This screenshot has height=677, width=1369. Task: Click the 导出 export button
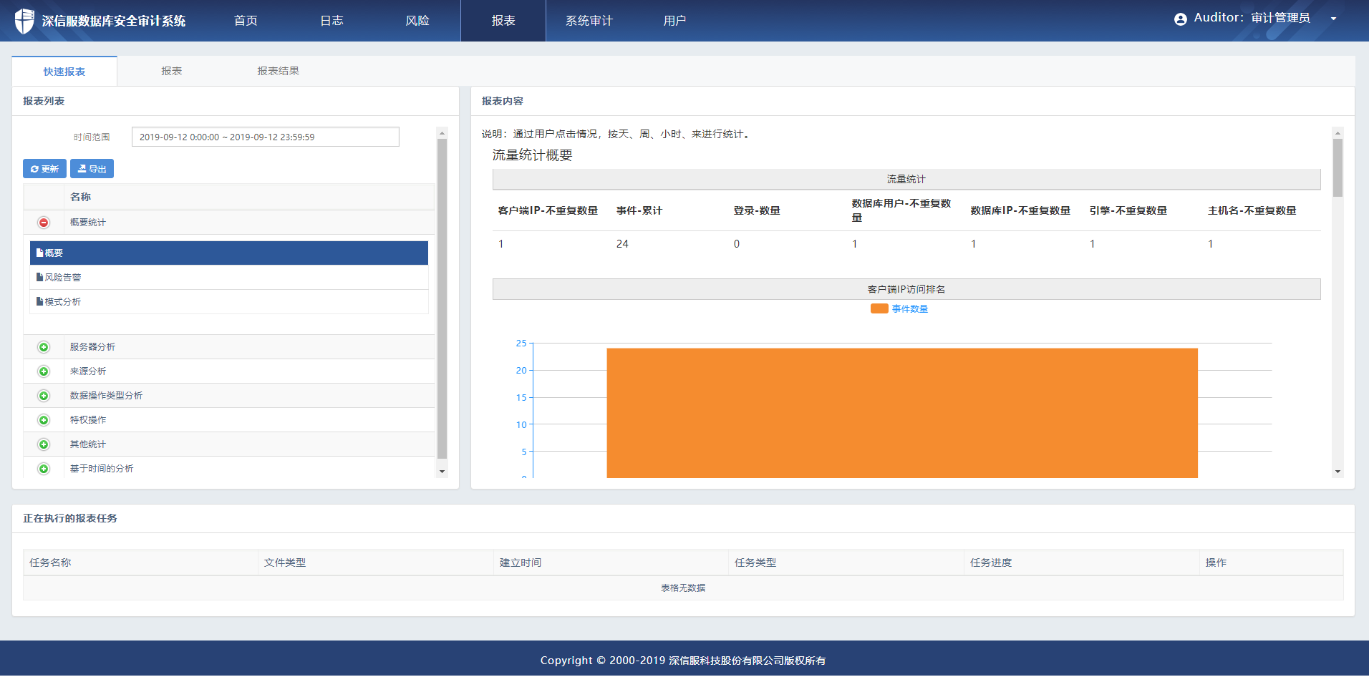(92, 169)
